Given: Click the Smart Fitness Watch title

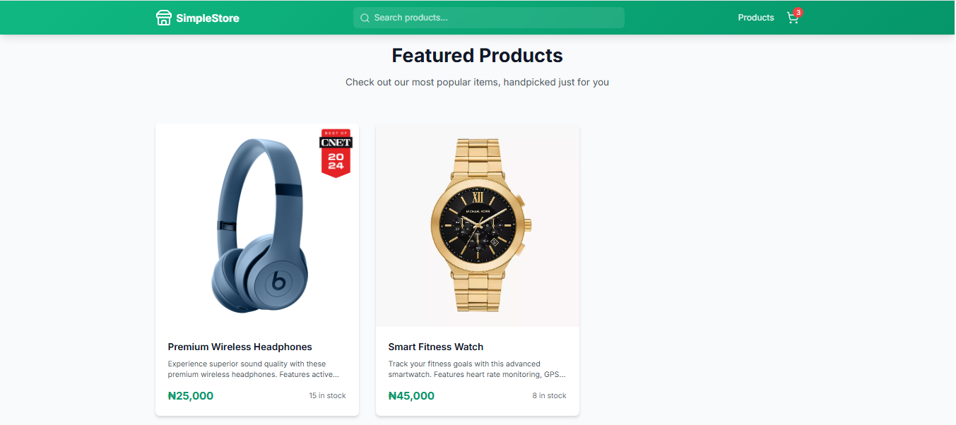Looking at the screenshot, I should click(436, 347).
